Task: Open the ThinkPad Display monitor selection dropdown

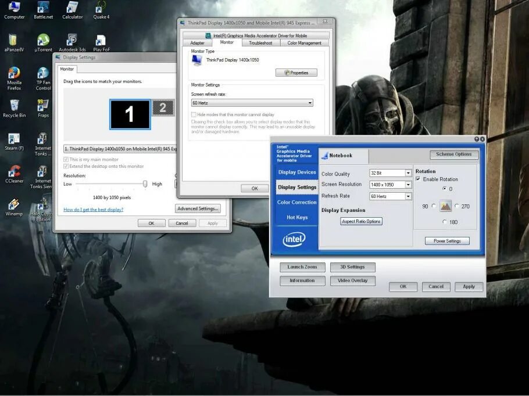Action: (120, 149)
